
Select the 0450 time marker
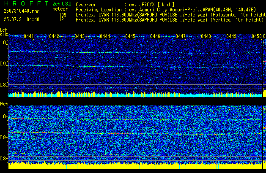click(257, 36)
